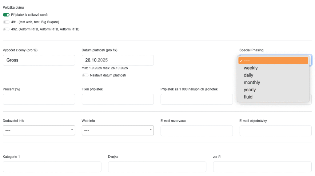Enable toggle for item 492 Adform RTB
The image size is (315, 176).
(6, 29)
